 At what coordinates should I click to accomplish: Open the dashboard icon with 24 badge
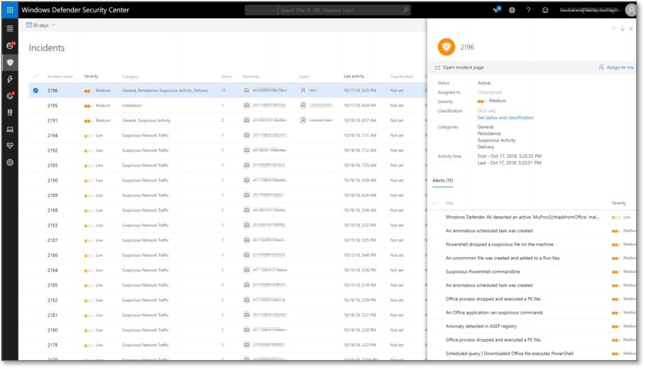point(10,45)
